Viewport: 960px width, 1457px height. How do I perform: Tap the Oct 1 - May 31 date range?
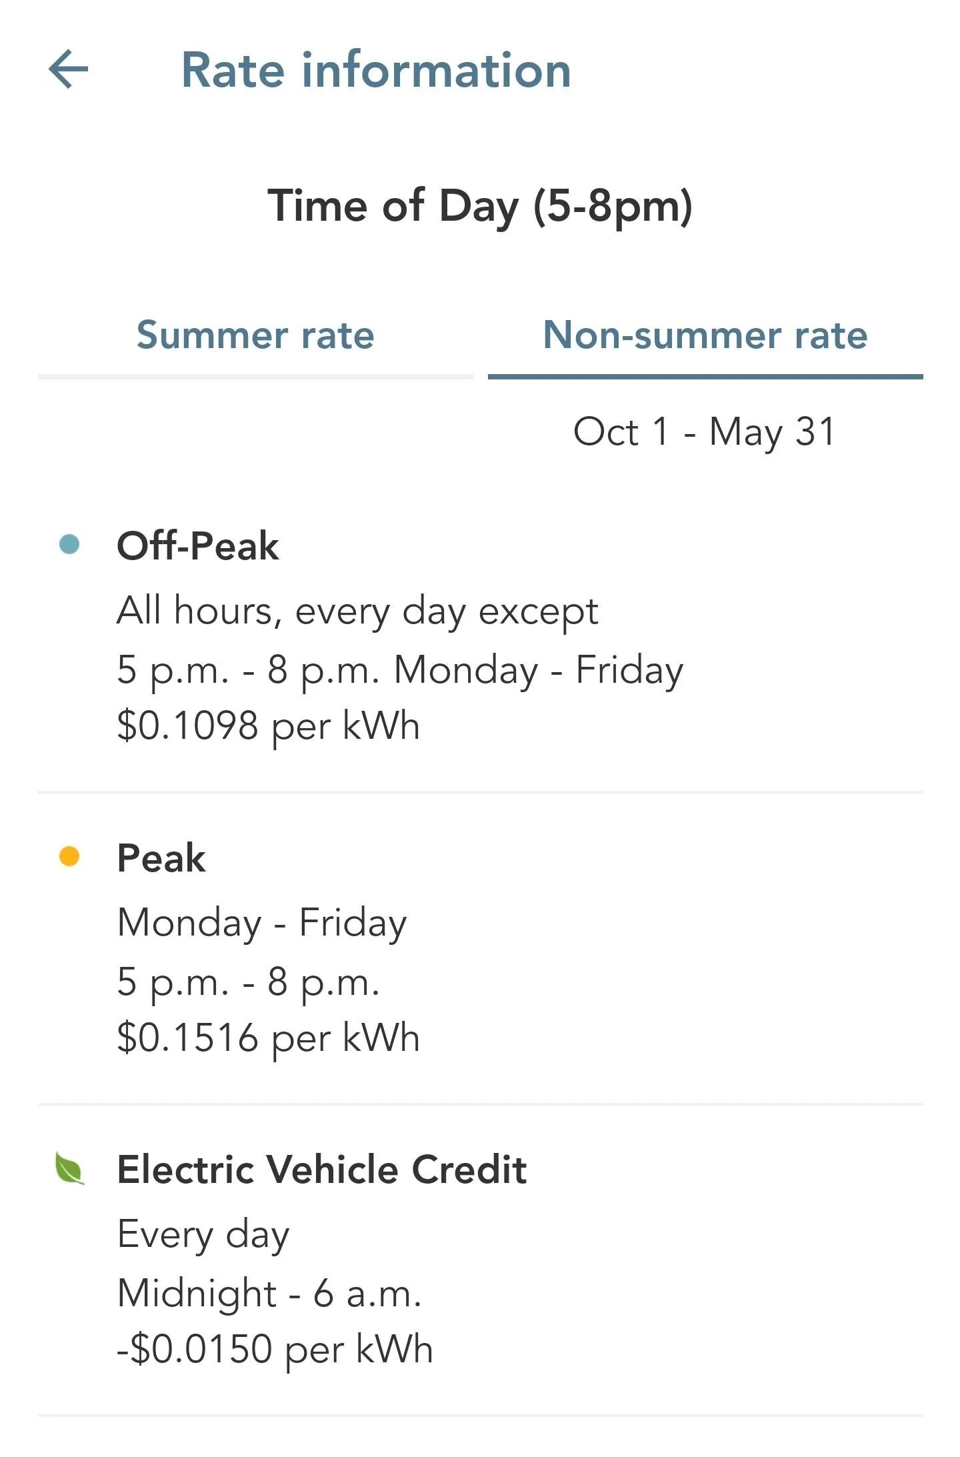pos(705,431)
